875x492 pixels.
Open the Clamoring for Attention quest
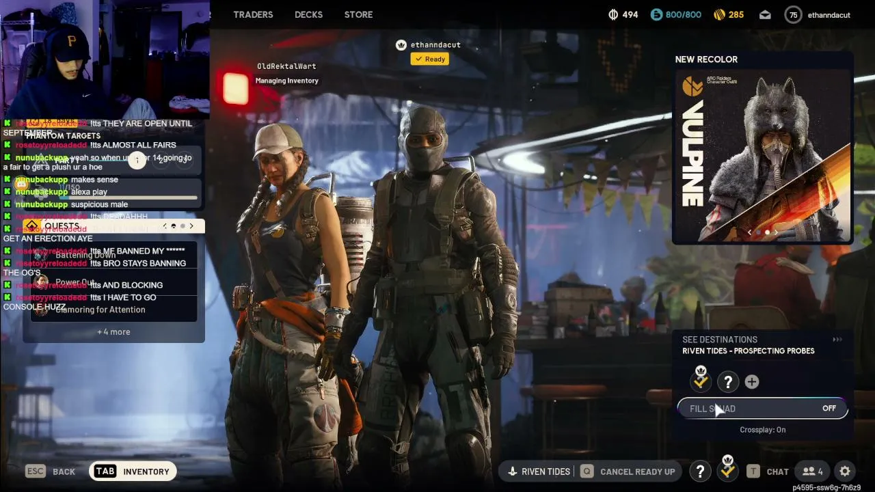[x=113, y=310]
